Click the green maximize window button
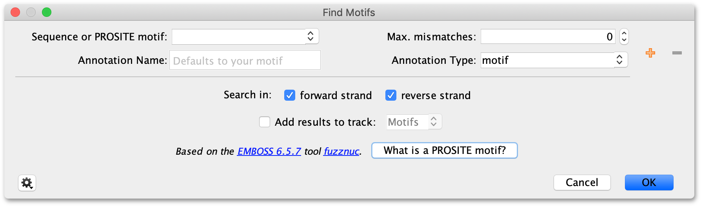The height and width of the screenshot is (206, 701). point(47,13)
